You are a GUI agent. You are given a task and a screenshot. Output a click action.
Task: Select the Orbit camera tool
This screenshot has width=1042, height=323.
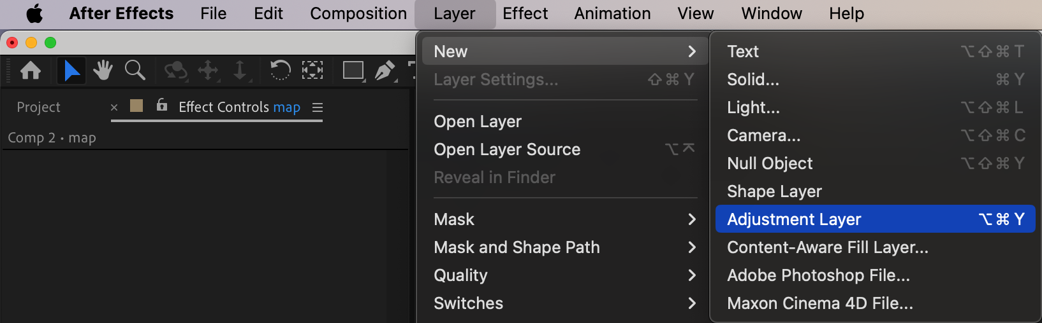click(175, 70)
